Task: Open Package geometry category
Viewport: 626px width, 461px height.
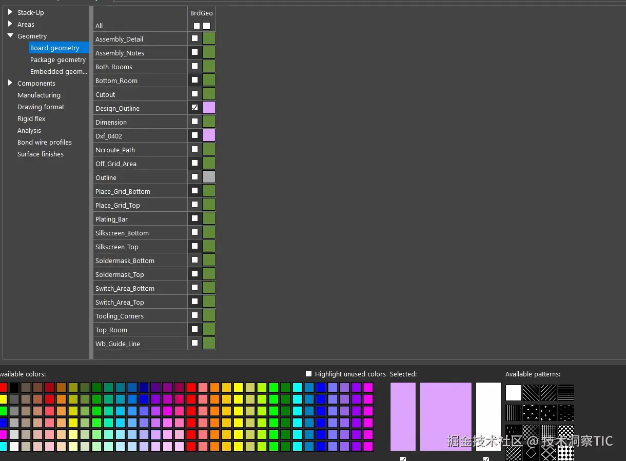Action: point(58,59)
